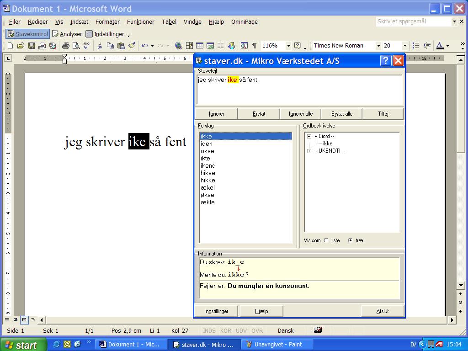Switch to Print Layout view button
This screenshot has width=468, height=351.
pyautogui.click(x=24, y=320)
